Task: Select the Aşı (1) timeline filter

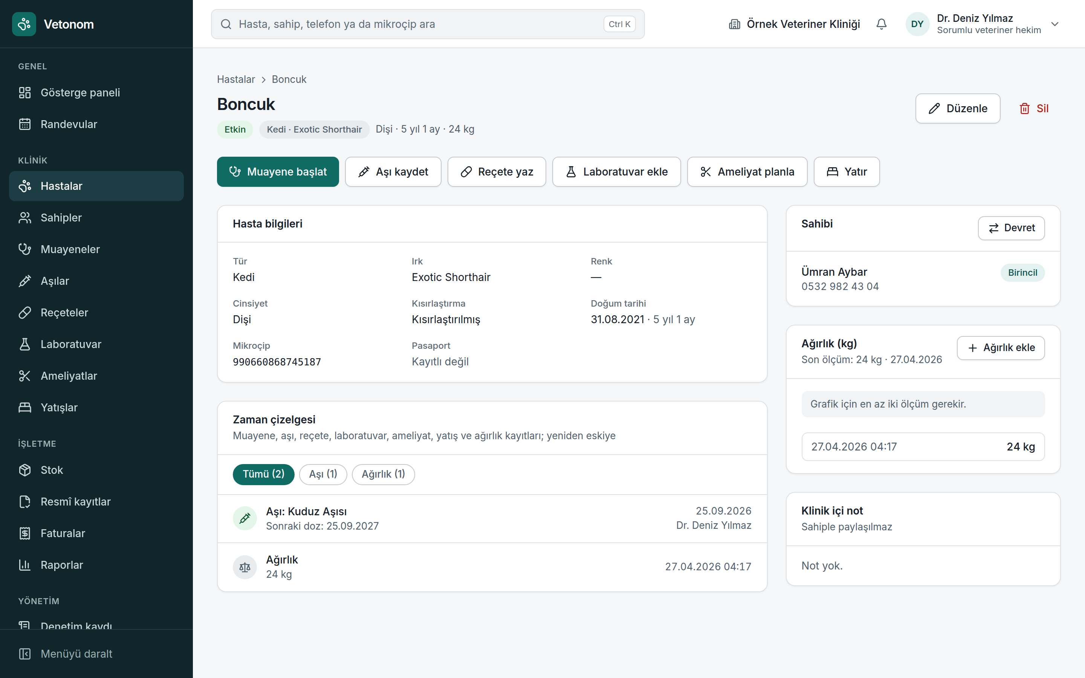Action: coord(323,475)
